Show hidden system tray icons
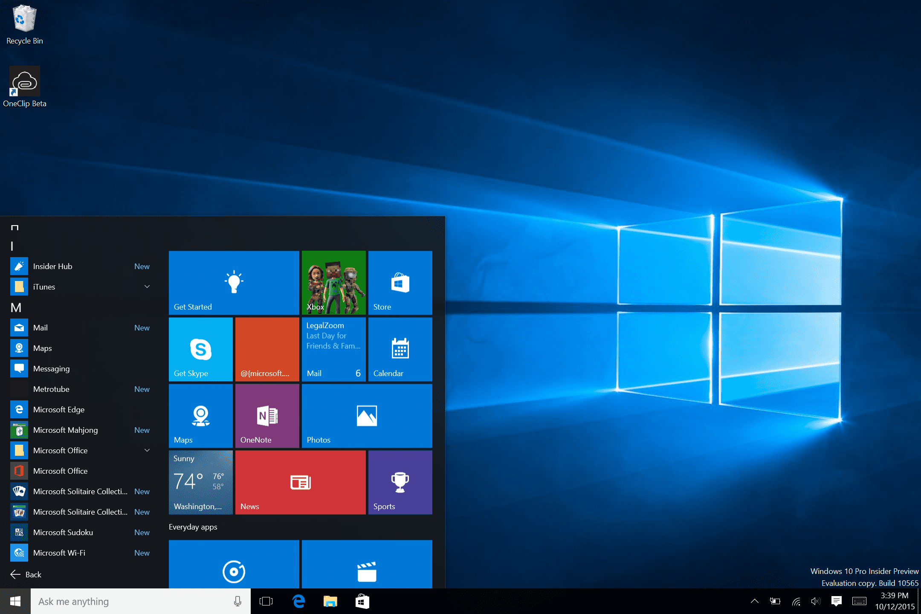The width and height of the screenshot is (921, 614). pyautogui.click(x=754, y=601)
